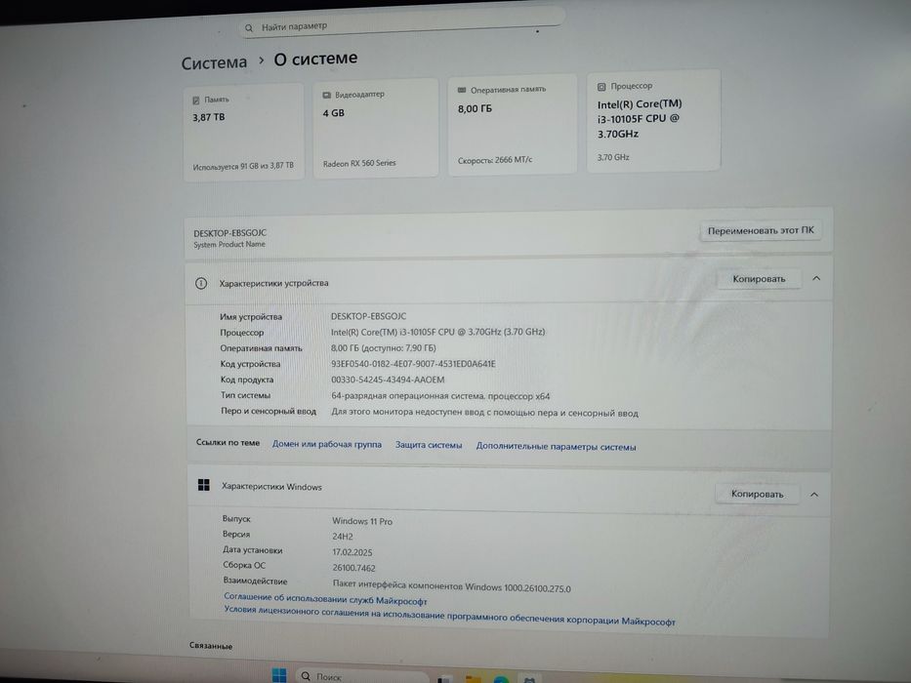Click the Перо и сенсорный ввод label
Viewport: 911px width, 683px height.
pyautogui.click(x=269, y=411)
